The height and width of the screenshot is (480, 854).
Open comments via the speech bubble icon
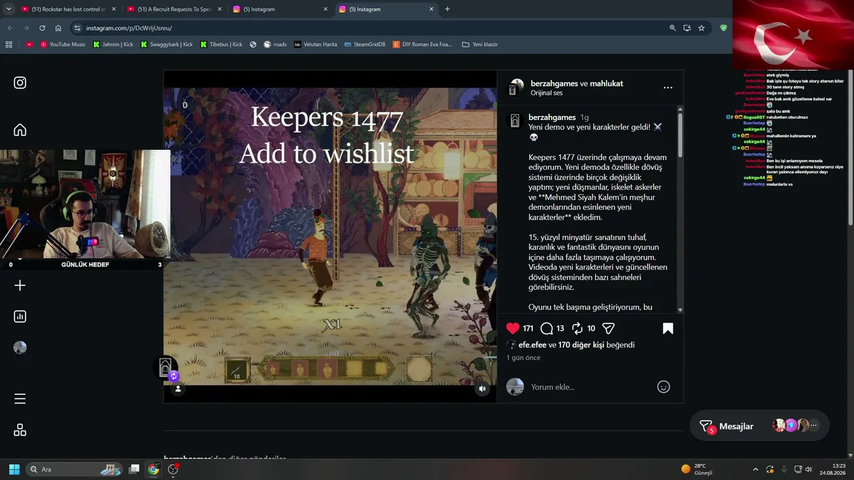tap(546, 328)
